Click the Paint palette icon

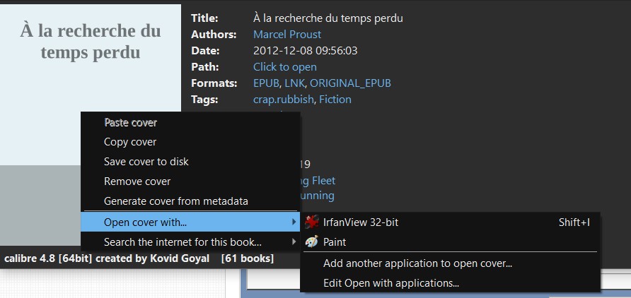pyautogui.click(x=311, y=242)
